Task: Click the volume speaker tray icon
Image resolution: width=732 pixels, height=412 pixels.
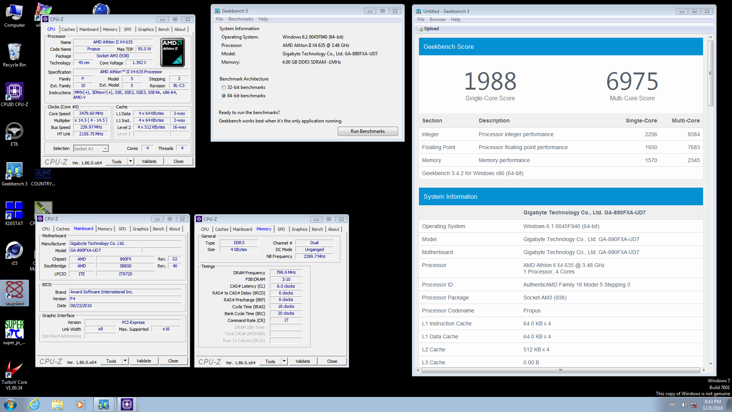Action: pyautogui.click(x=684, y=405)
